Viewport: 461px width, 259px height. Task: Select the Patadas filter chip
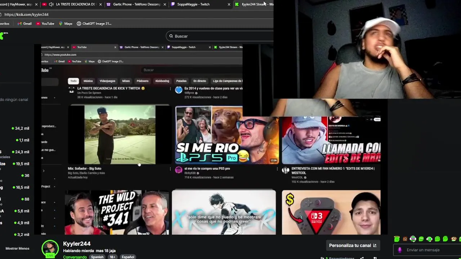pyautogui.click(x=181, y=81)
